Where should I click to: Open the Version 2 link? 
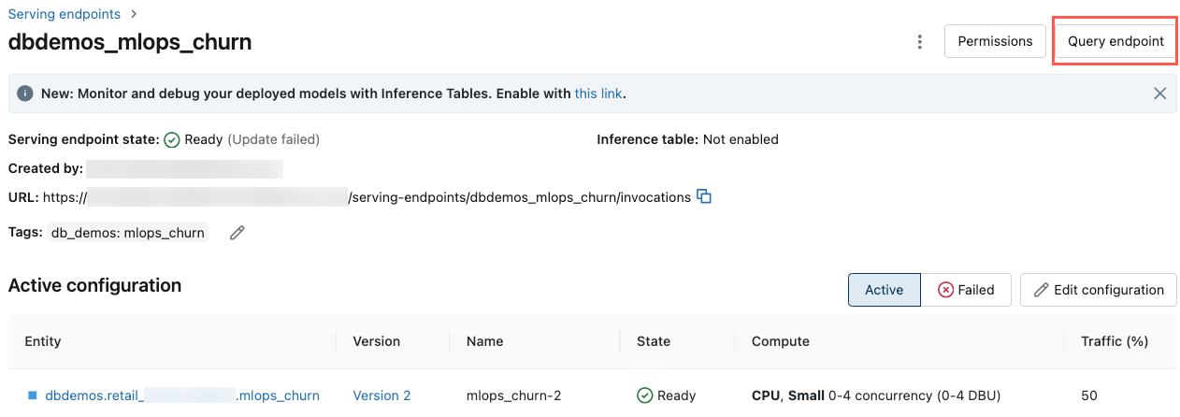tap(381, 395)
